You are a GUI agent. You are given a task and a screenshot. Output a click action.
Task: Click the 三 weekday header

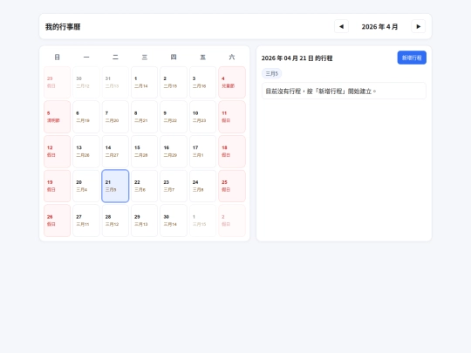(145, 57)
